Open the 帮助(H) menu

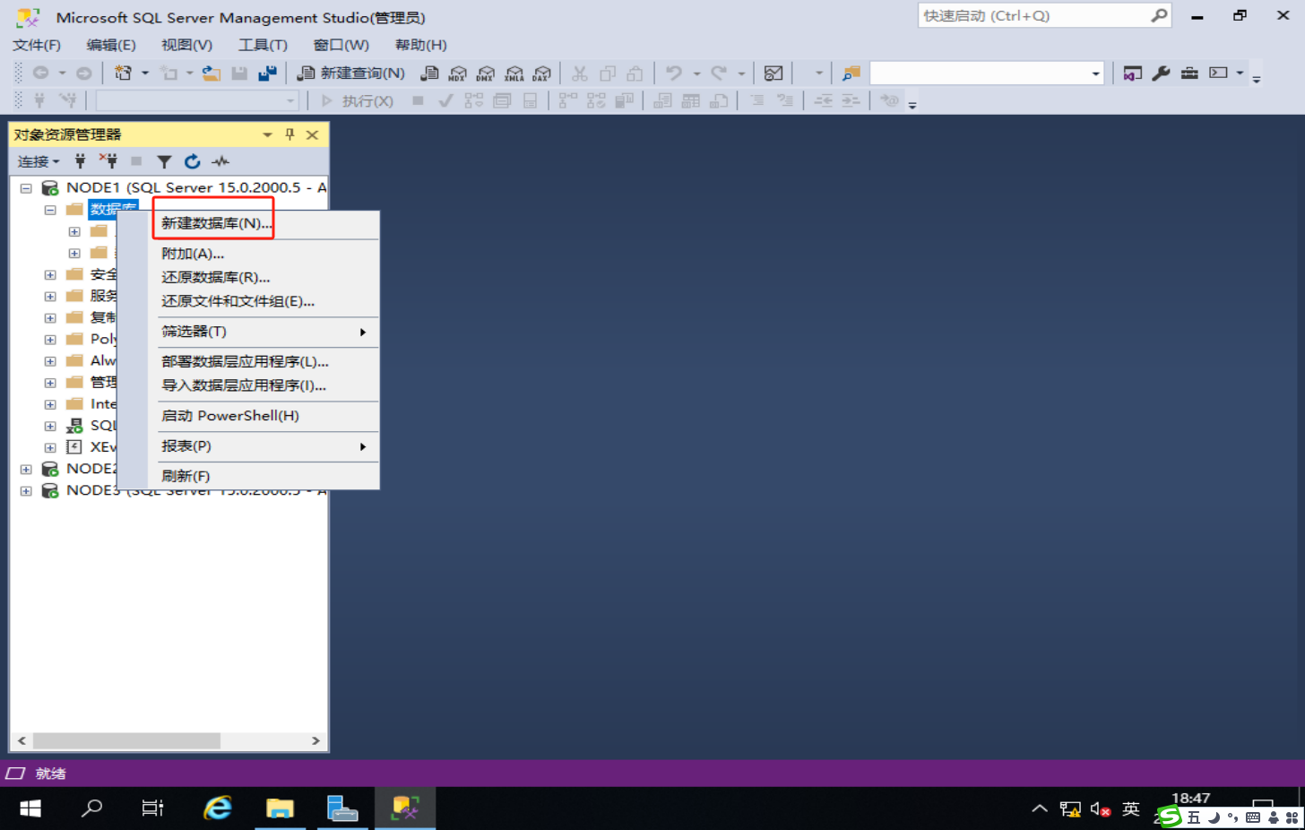(420, 45)
